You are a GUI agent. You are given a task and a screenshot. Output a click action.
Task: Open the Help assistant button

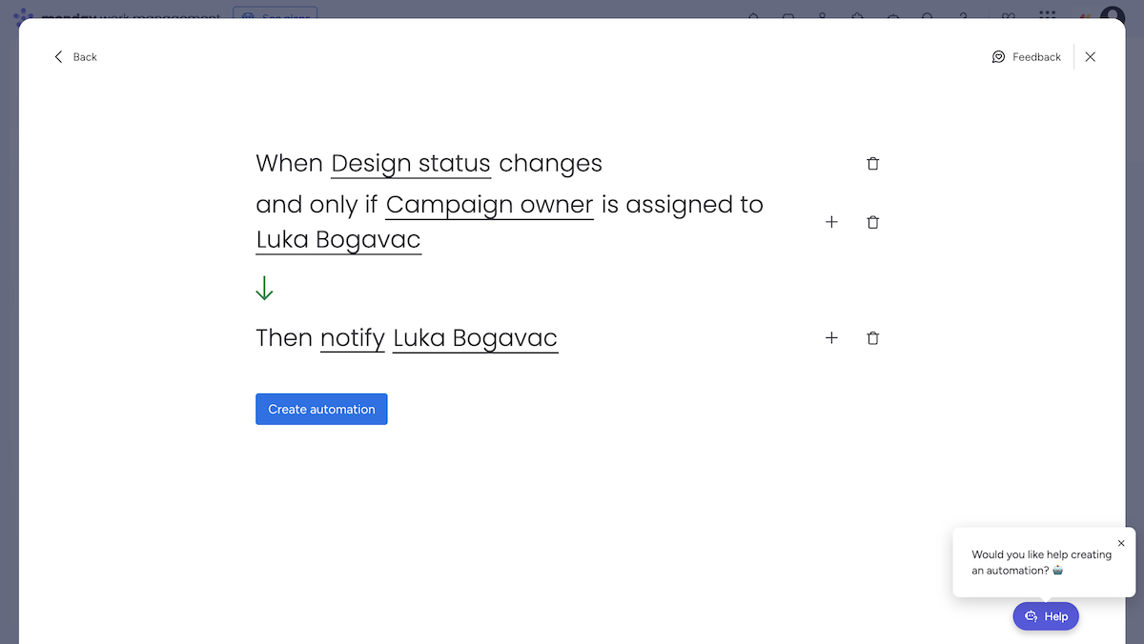tap(1046, 616)
